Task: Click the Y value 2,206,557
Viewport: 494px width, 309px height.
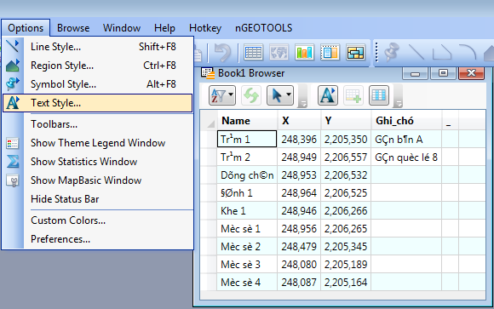Action: click(346, 157)
